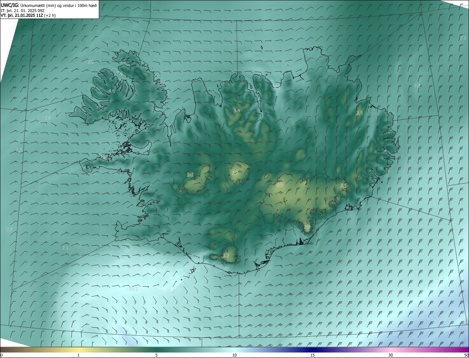Click the 3.5 value label in the northeast
The width and height of the screenshot is (469, 358).
click(359, 113)
